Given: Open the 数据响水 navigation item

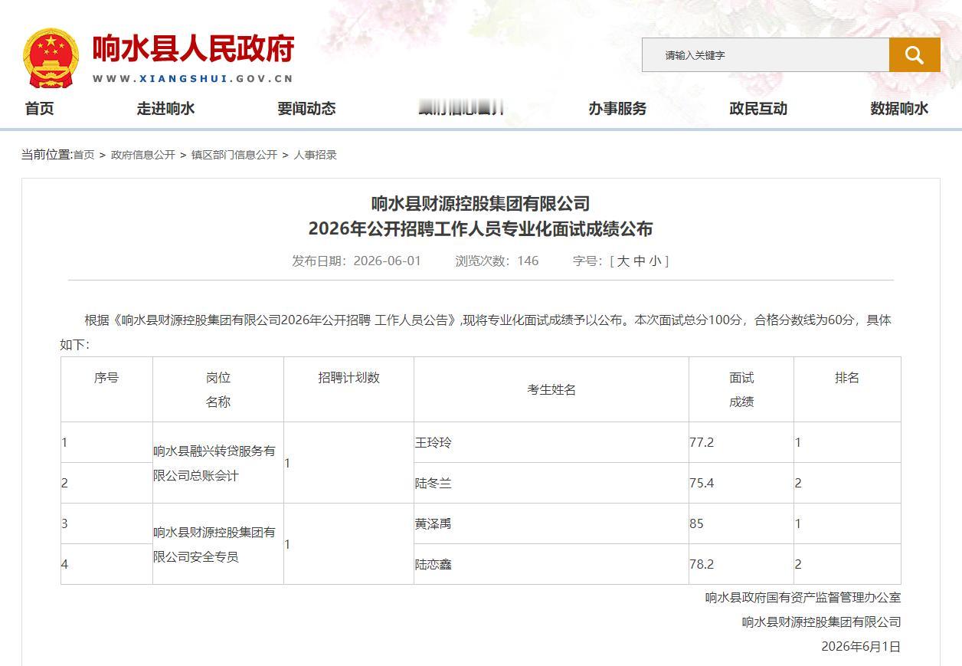Looking at the screenshot, I should (x=899, y=109).
